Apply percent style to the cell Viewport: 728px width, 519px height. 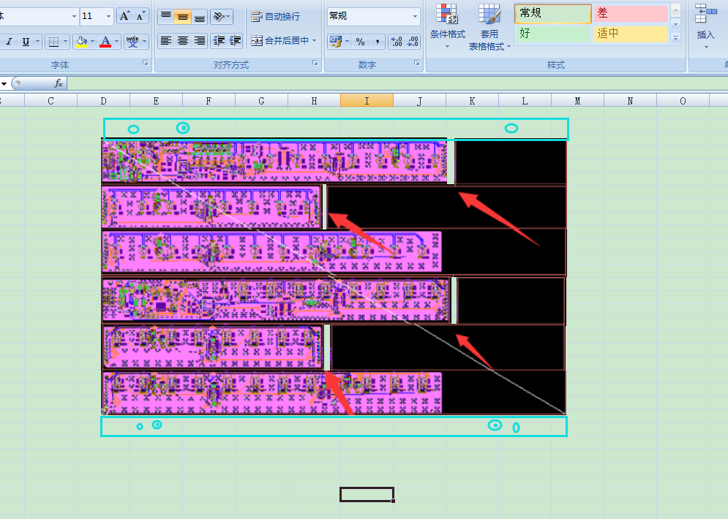click(x=360, y=42)
